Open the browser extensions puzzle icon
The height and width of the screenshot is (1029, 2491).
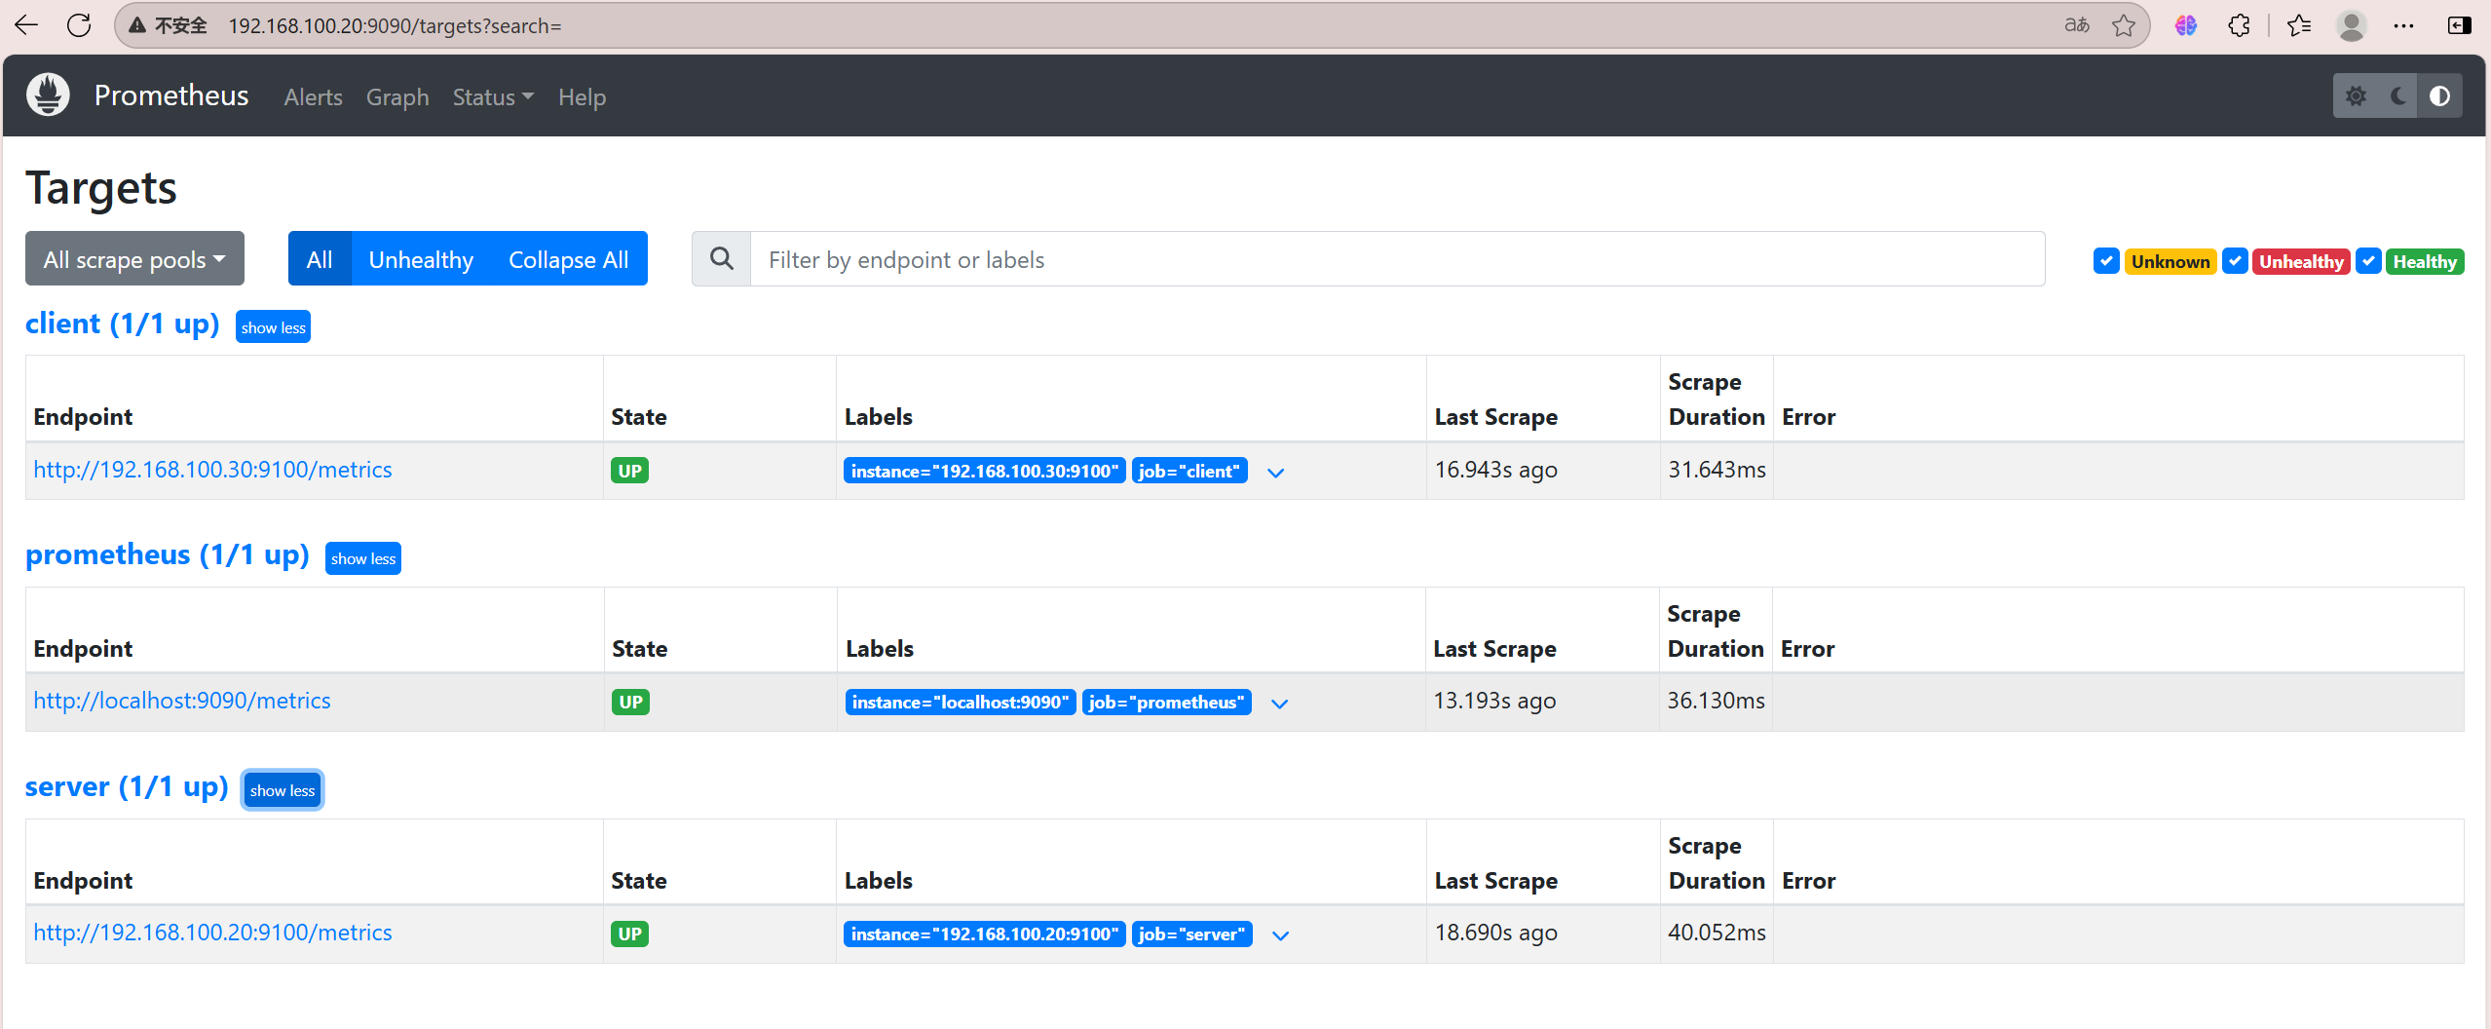[2240, 25]
